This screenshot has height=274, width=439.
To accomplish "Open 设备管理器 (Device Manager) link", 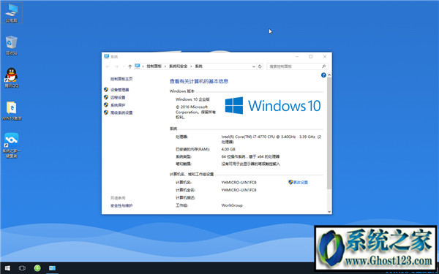I will [x=119, y=90].
